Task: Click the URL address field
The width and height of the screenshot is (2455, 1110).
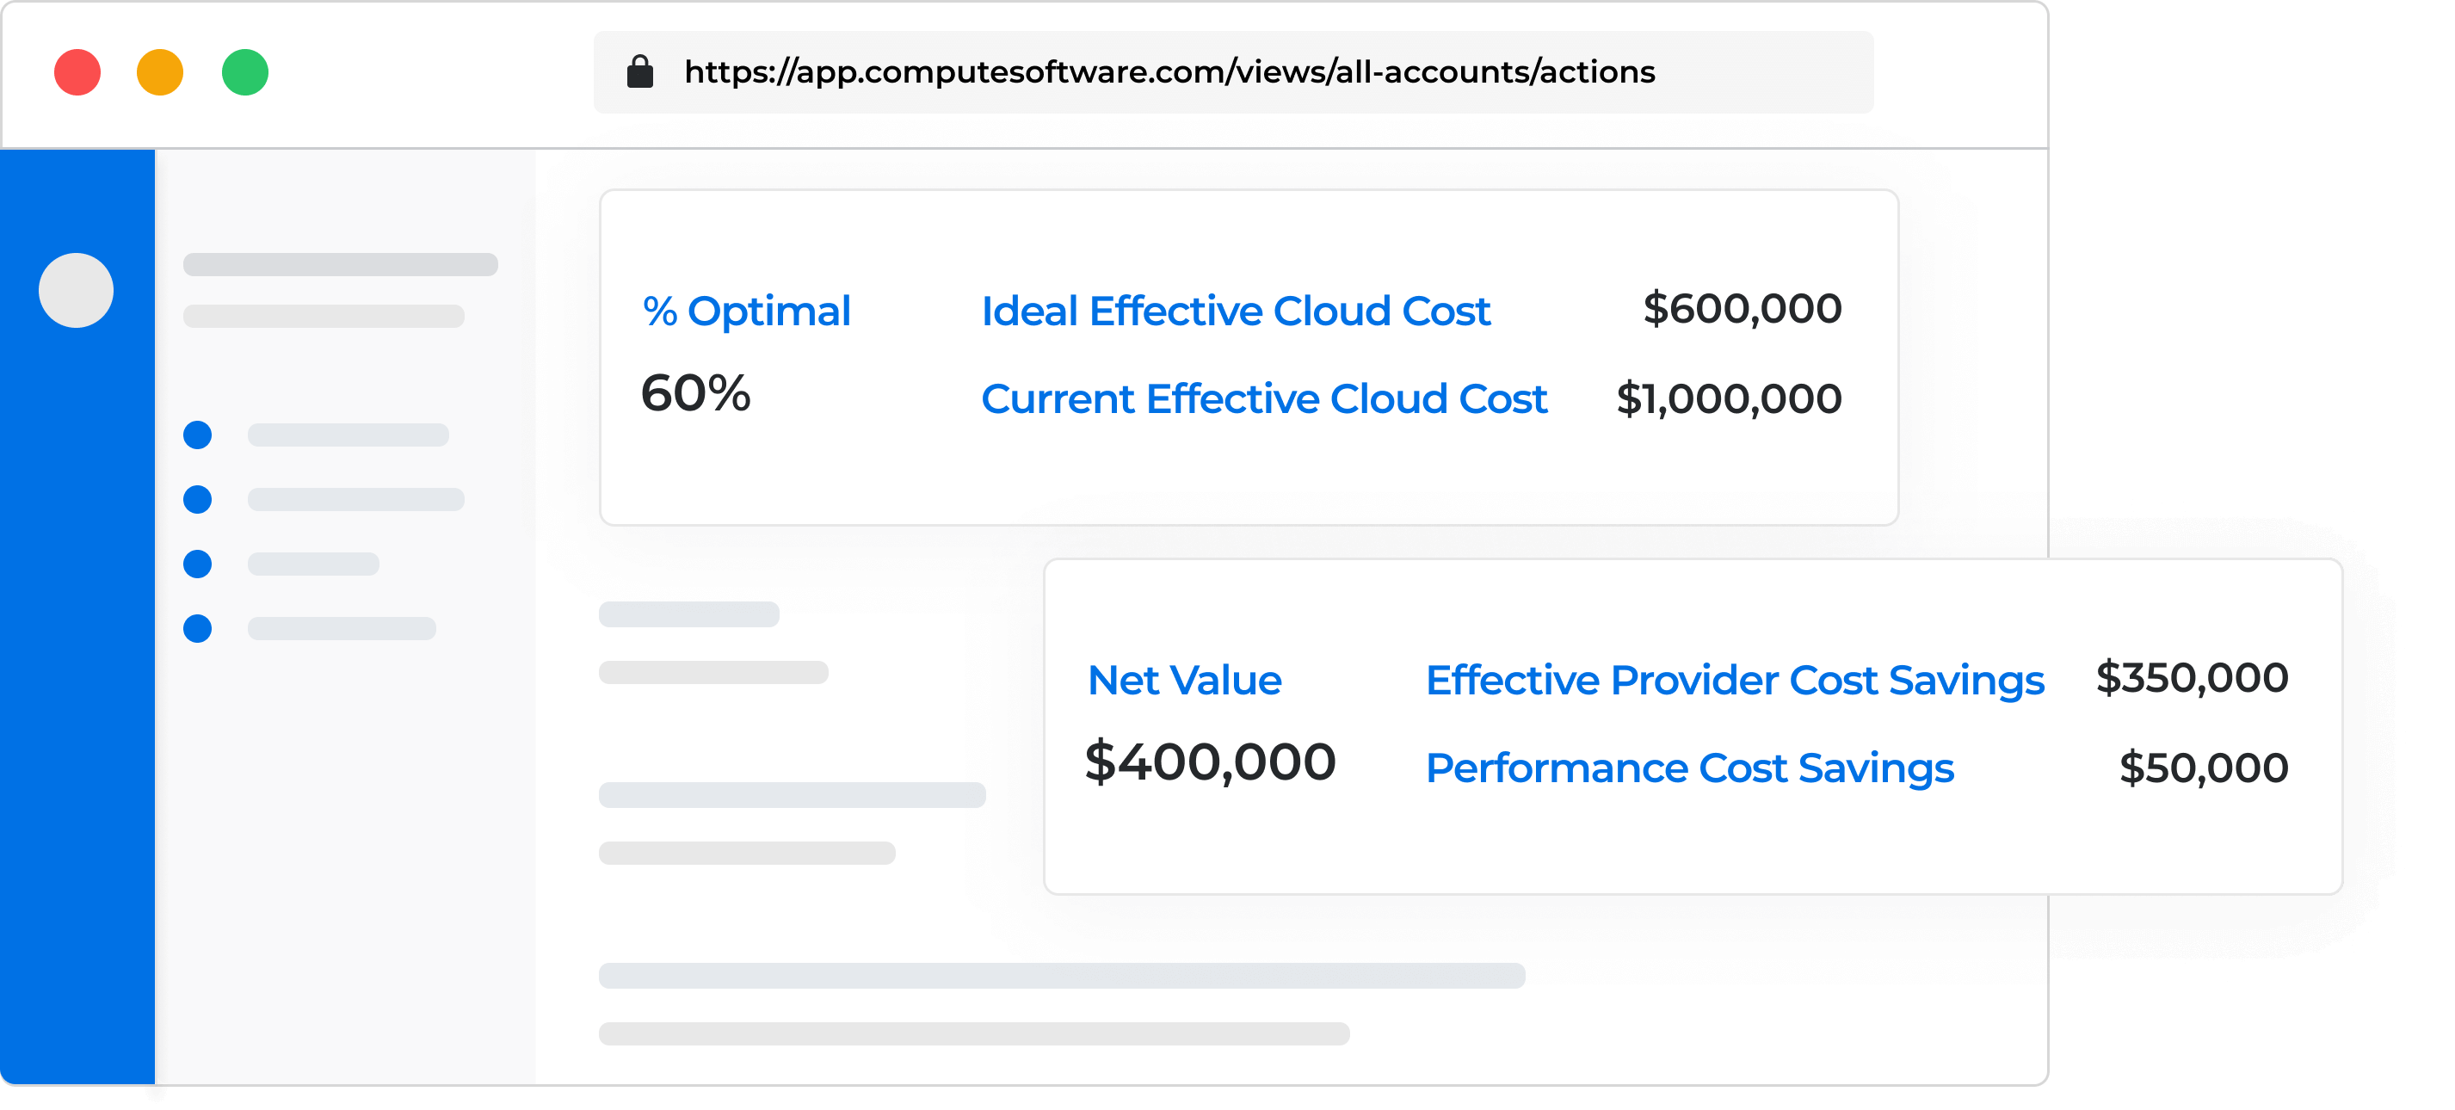Action: coord(1169,72)
